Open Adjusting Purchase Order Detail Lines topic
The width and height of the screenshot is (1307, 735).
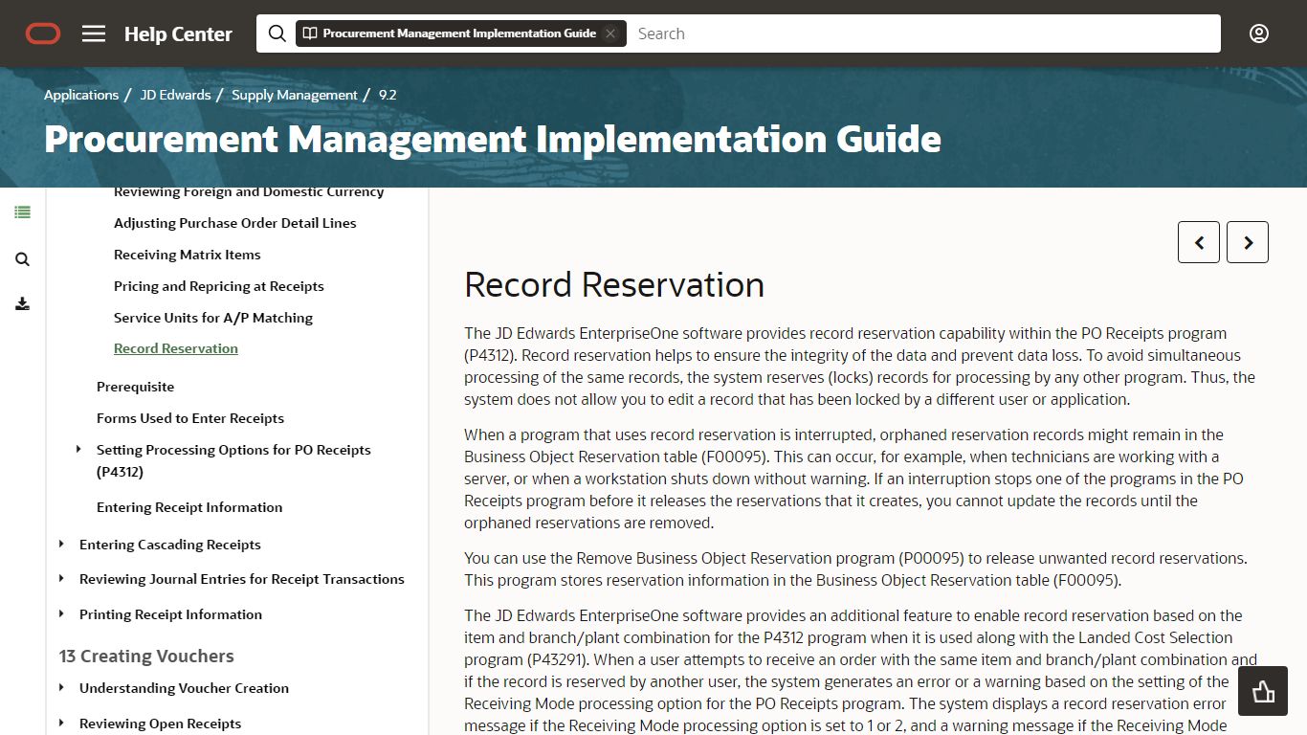pyautogui.click(x=235, y=223)
